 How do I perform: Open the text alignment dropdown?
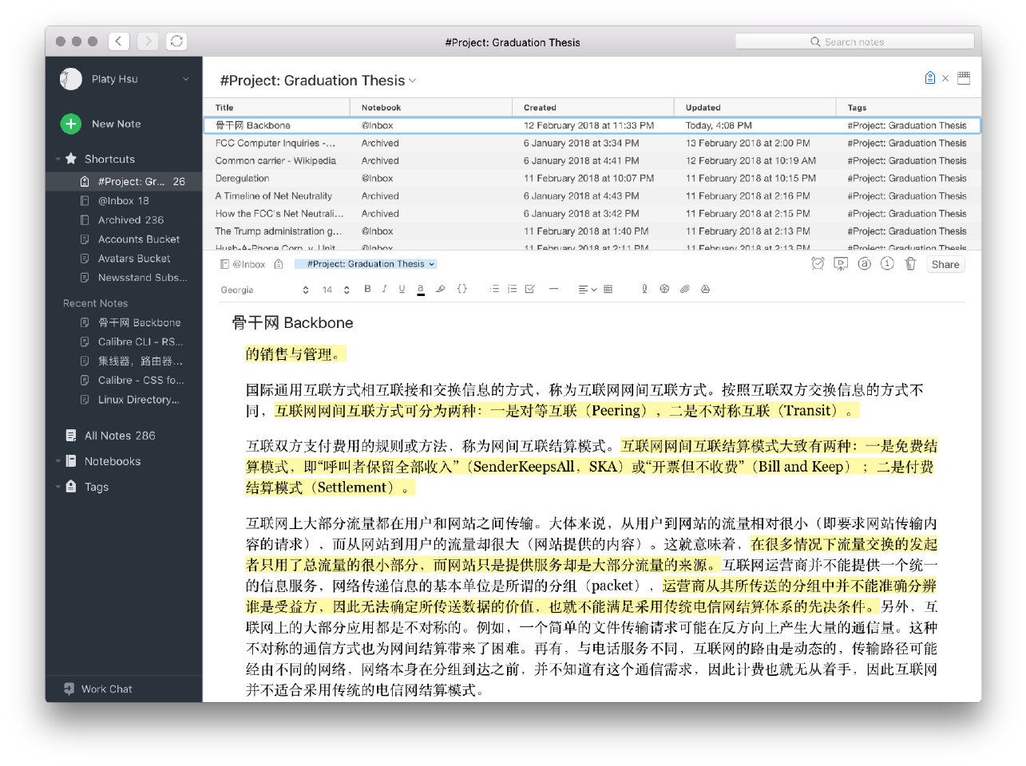click(587, 290)
